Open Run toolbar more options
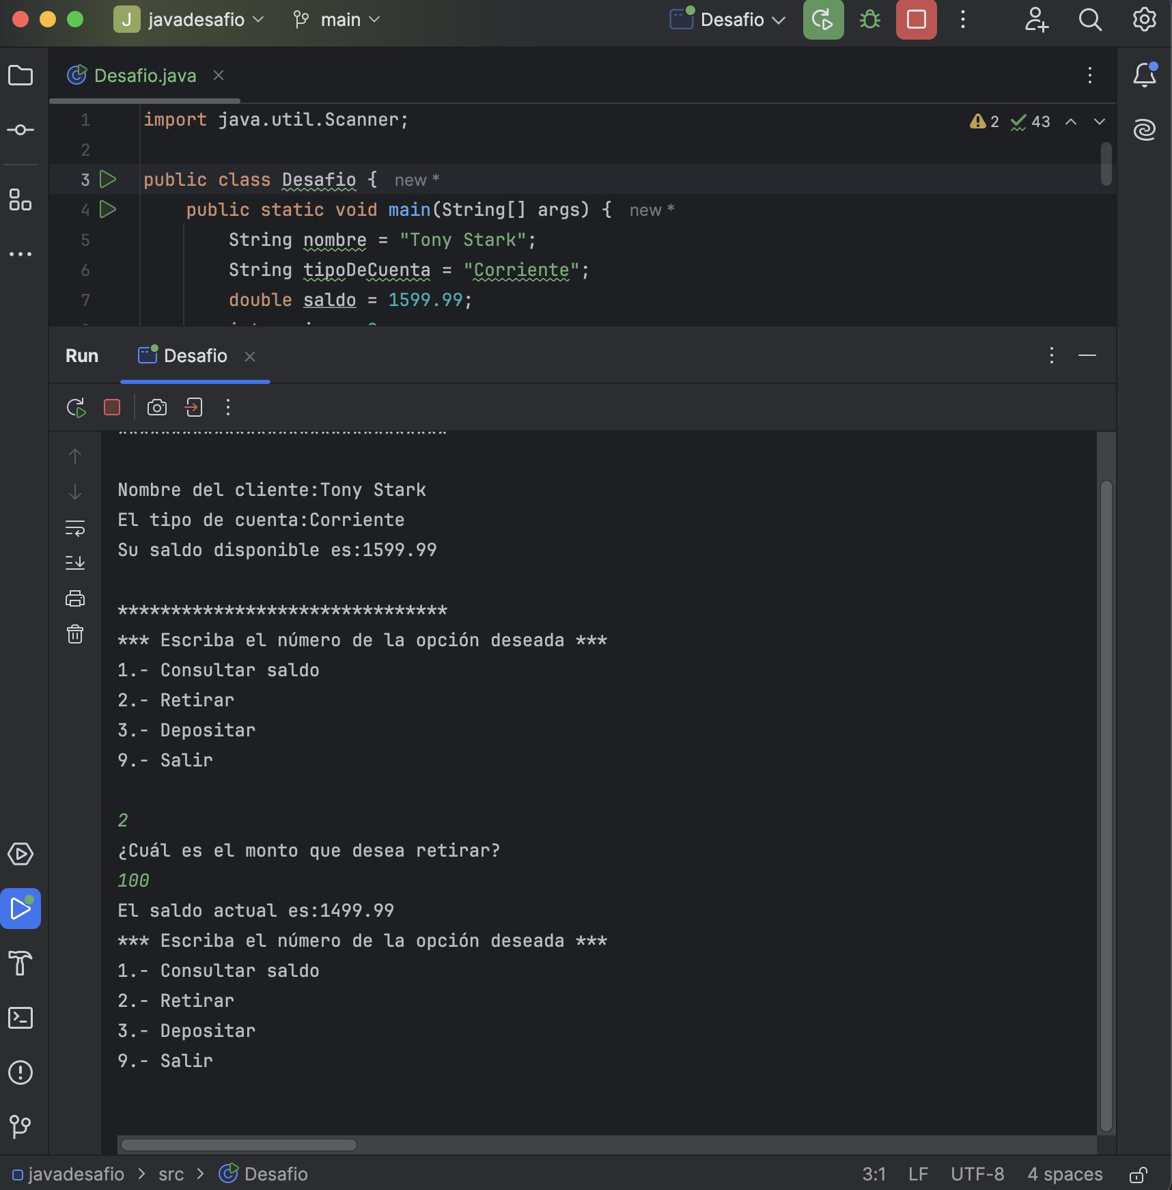 point(228,408)
